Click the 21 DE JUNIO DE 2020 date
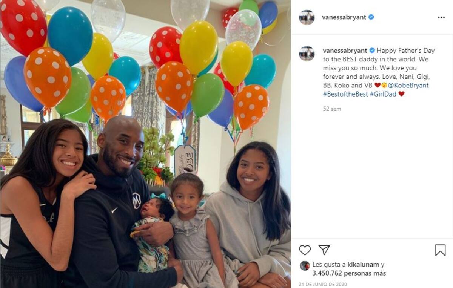Screen dimensions: 453x288 point(322,284)
